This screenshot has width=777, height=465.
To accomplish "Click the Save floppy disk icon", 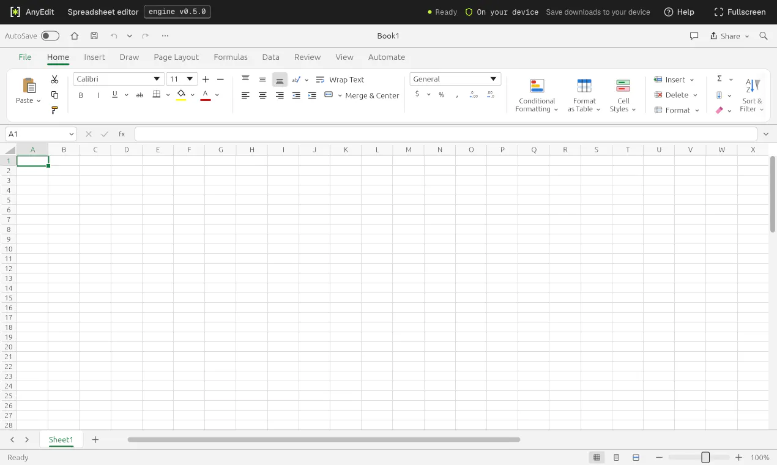I will (x=94, y=36).
